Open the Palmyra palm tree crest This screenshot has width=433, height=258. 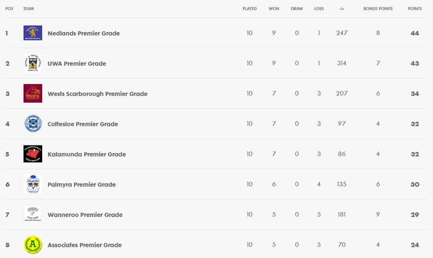click(x=33, y=184)
